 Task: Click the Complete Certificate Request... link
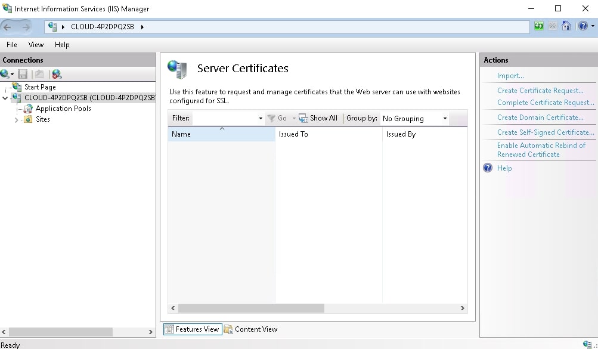pyautogui.click(x=546, y=102)
